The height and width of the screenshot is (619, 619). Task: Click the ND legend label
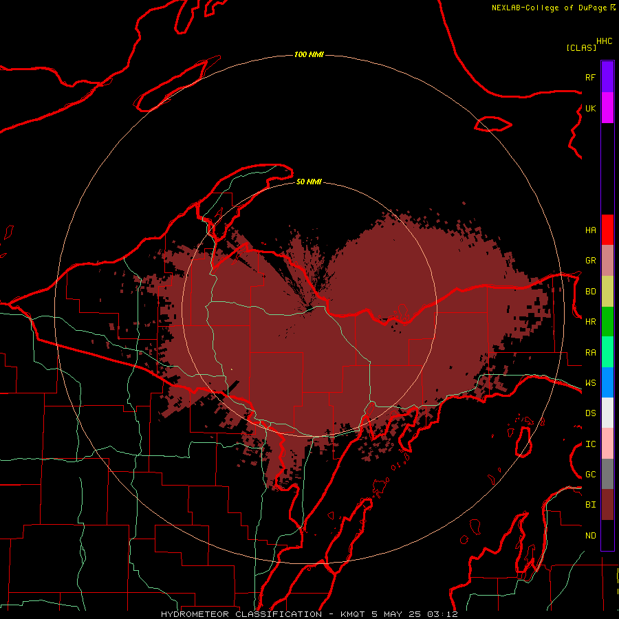pos(591,536)
